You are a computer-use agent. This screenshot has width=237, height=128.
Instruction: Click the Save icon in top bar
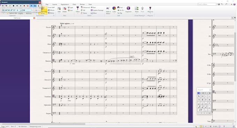click(219, 4)
